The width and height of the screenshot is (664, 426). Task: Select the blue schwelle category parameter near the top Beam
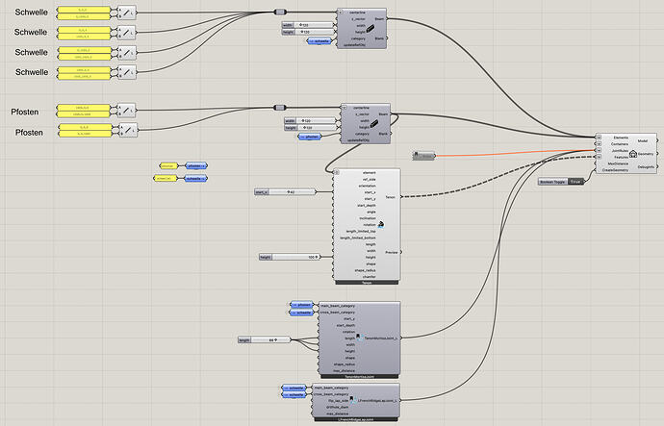320,41
